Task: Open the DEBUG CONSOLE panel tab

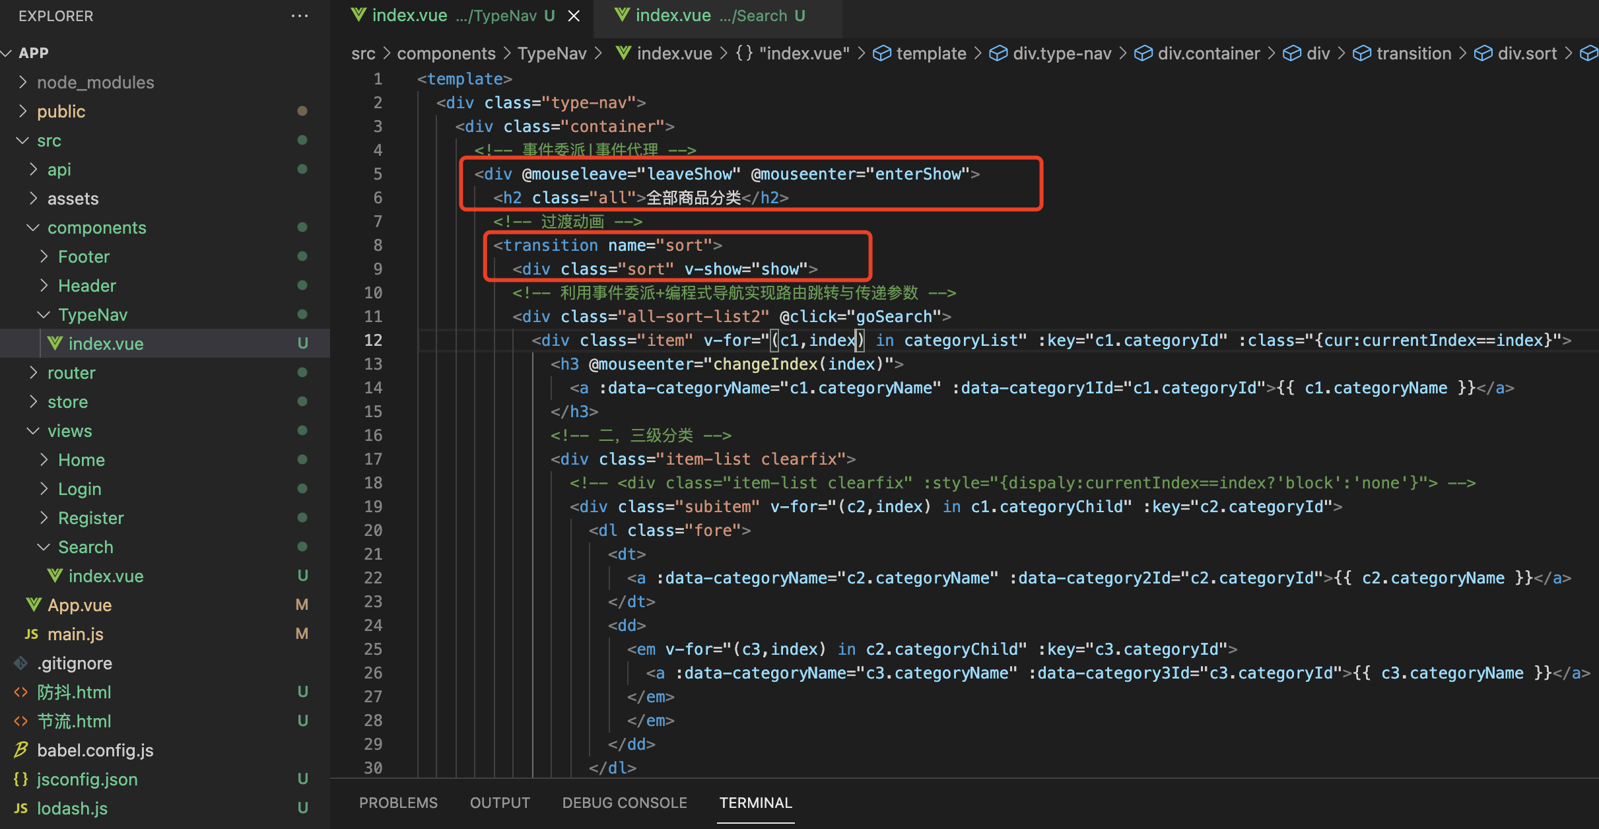Action: pos(624,803)
